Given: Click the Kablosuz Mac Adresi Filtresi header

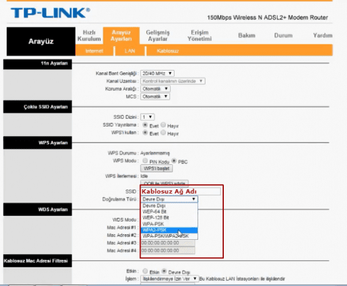Looking at the screenshot, I should (x=38, y=261).
